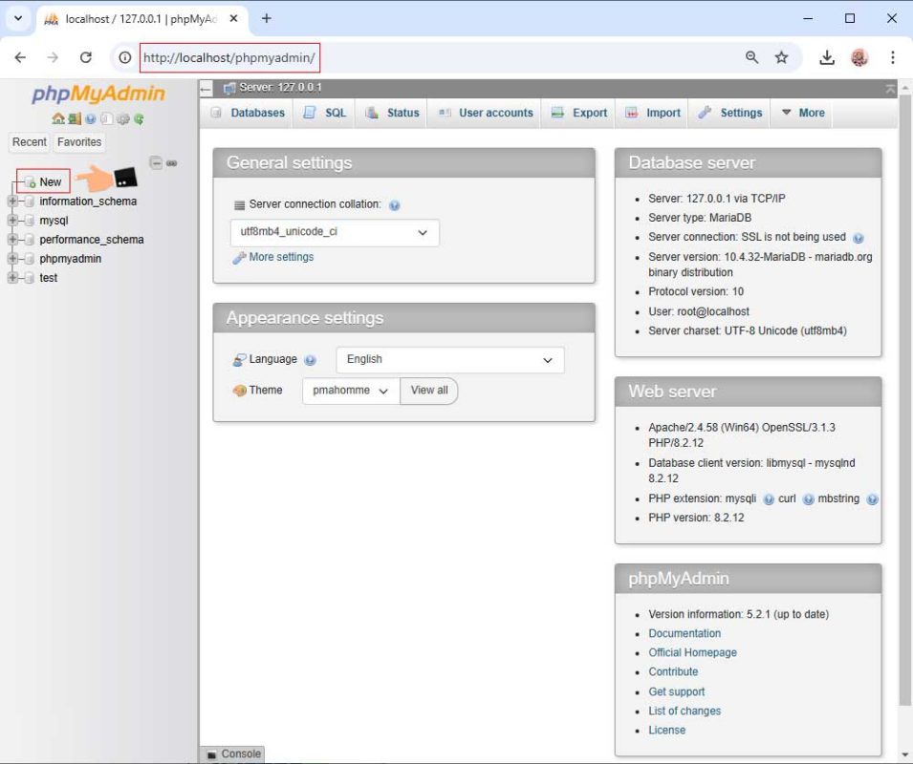The height and width of the screenshot is (764, 913).
Task: Click help icon after SSL is not being used
Action: click(859, 238)
